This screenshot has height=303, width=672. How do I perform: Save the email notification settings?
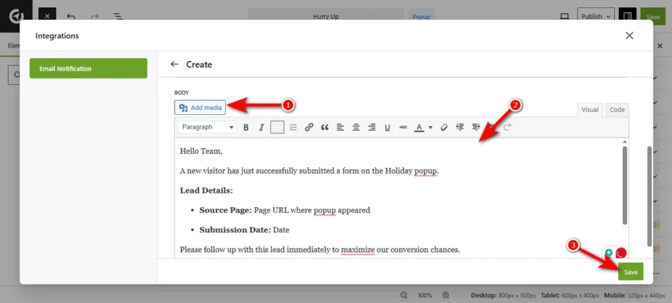(630, 272)
